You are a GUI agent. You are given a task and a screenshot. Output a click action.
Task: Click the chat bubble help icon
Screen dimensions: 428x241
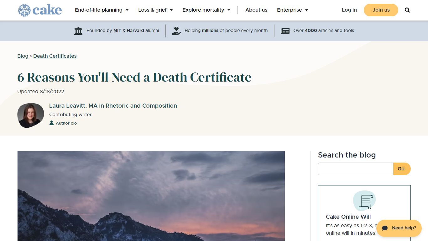coord(385,228)
